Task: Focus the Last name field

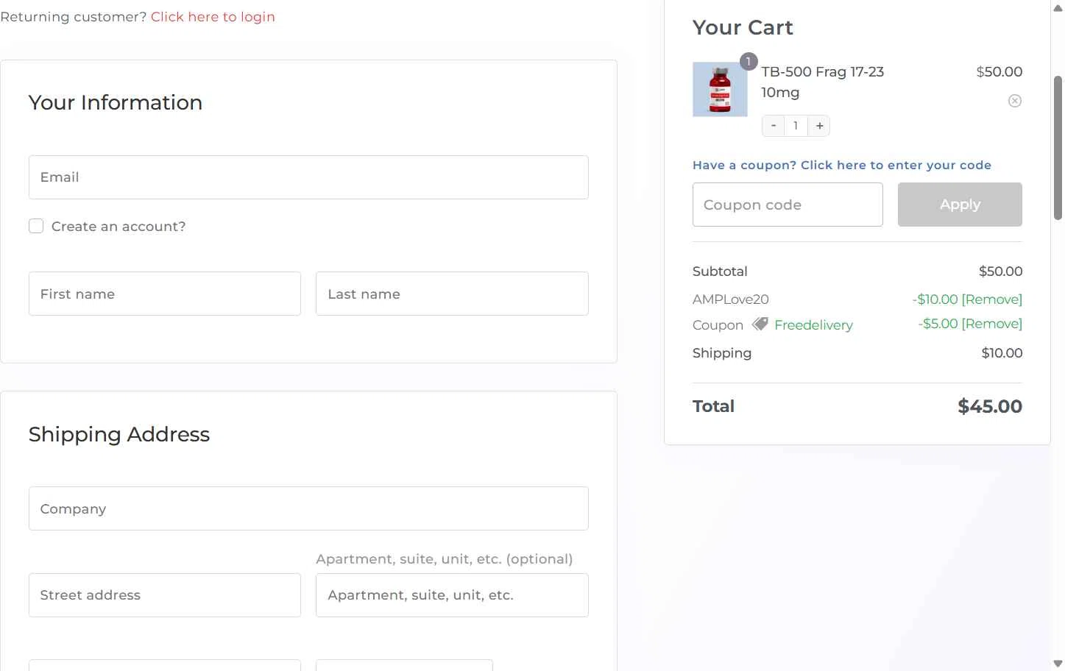Action: coord(452,294)
